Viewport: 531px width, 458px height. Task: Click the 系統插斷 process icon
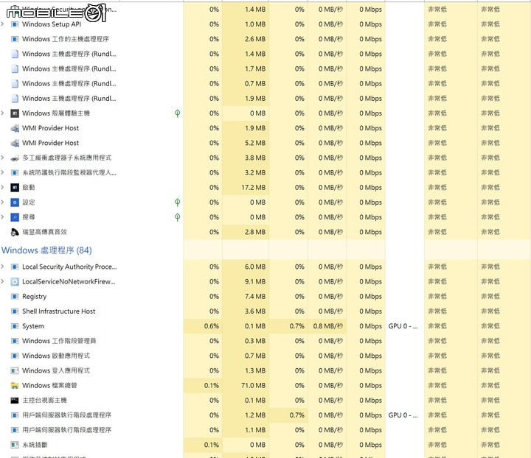pos(15,445)
